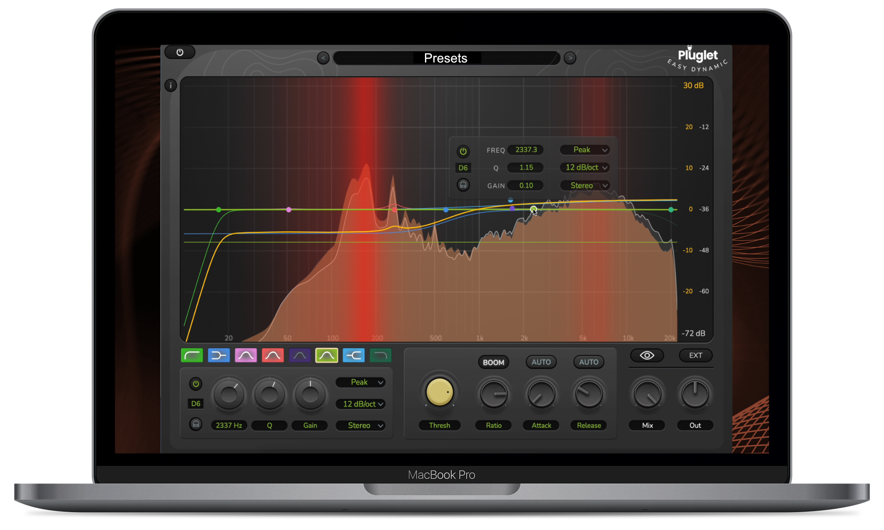This screenshot has width=884, height=530.
Task: Open the Presets menu bar
Action: [x=446, y=58]
